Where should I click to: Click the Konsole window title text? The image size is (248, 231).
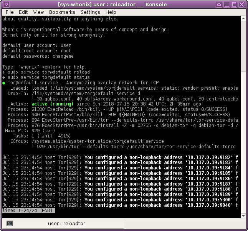pos(112,5)
